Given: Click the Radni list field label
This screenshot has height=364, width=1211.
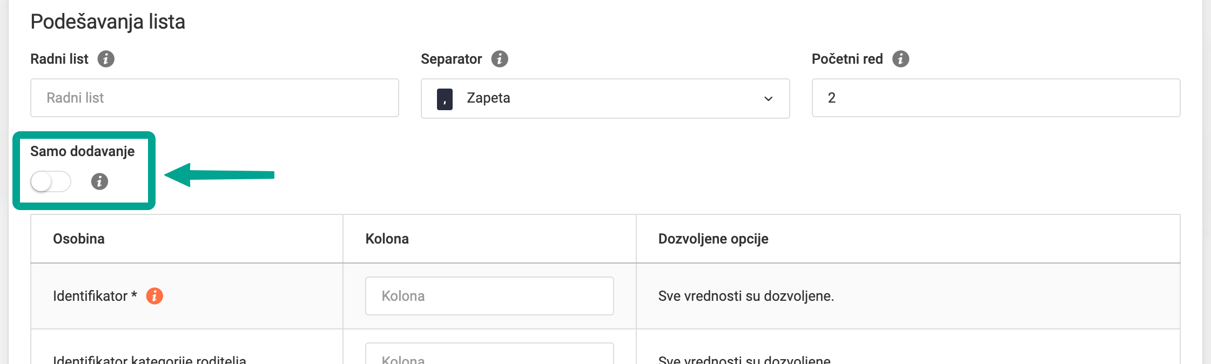Looking at the screenshot, I should pyautogui.click(x=59, y=59).
